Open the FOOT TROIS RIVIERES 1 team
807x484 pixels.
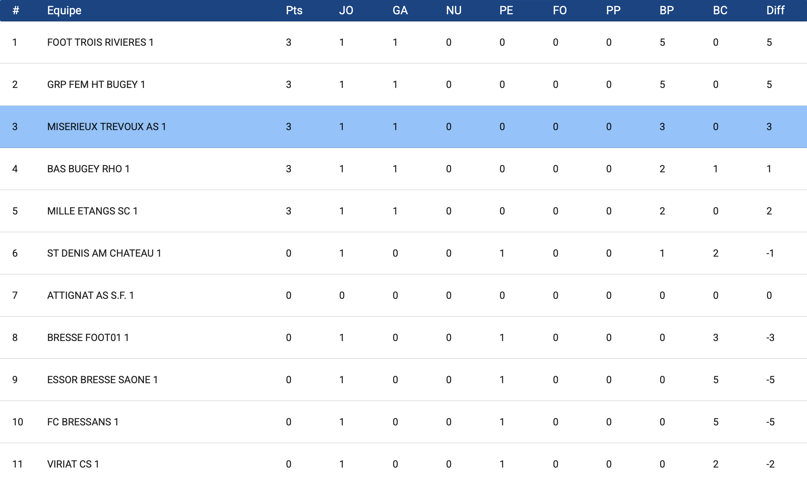100,43
